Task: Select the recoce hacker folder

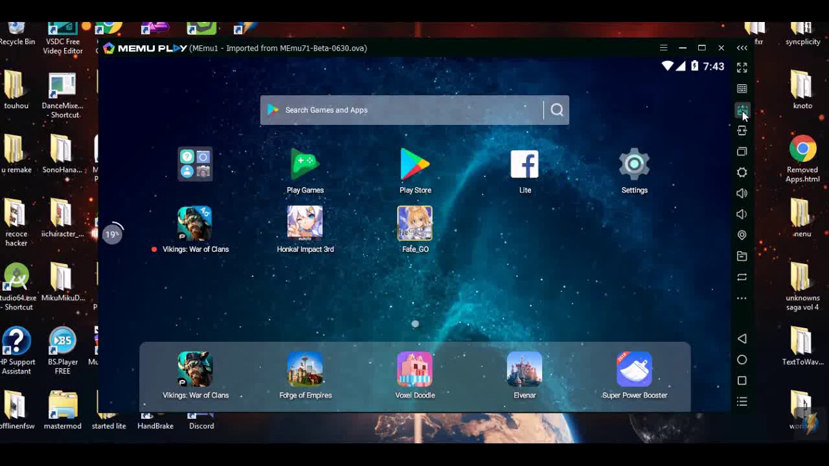Action: [x=16, y=223]
